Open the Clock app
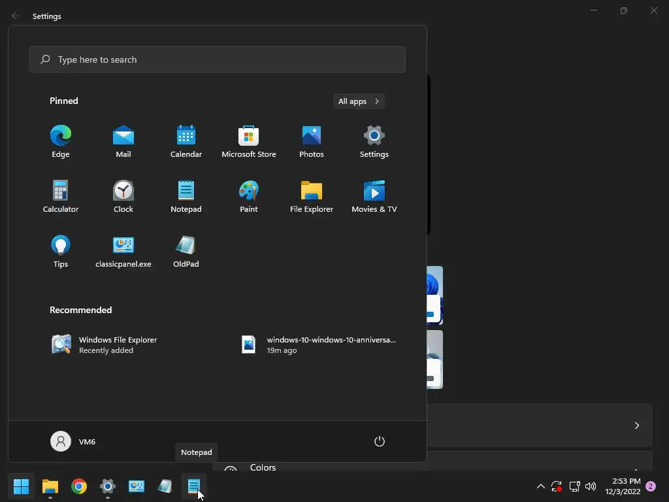 point(123,196)
